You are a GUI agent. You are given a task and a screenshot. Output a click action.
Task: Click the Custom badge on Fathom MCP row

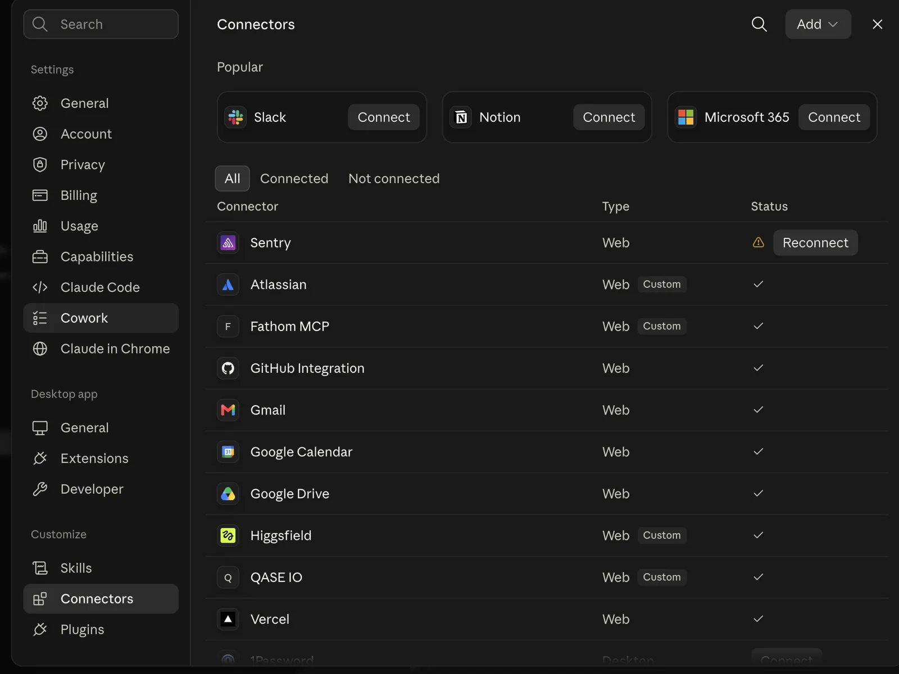pos(662,326)
